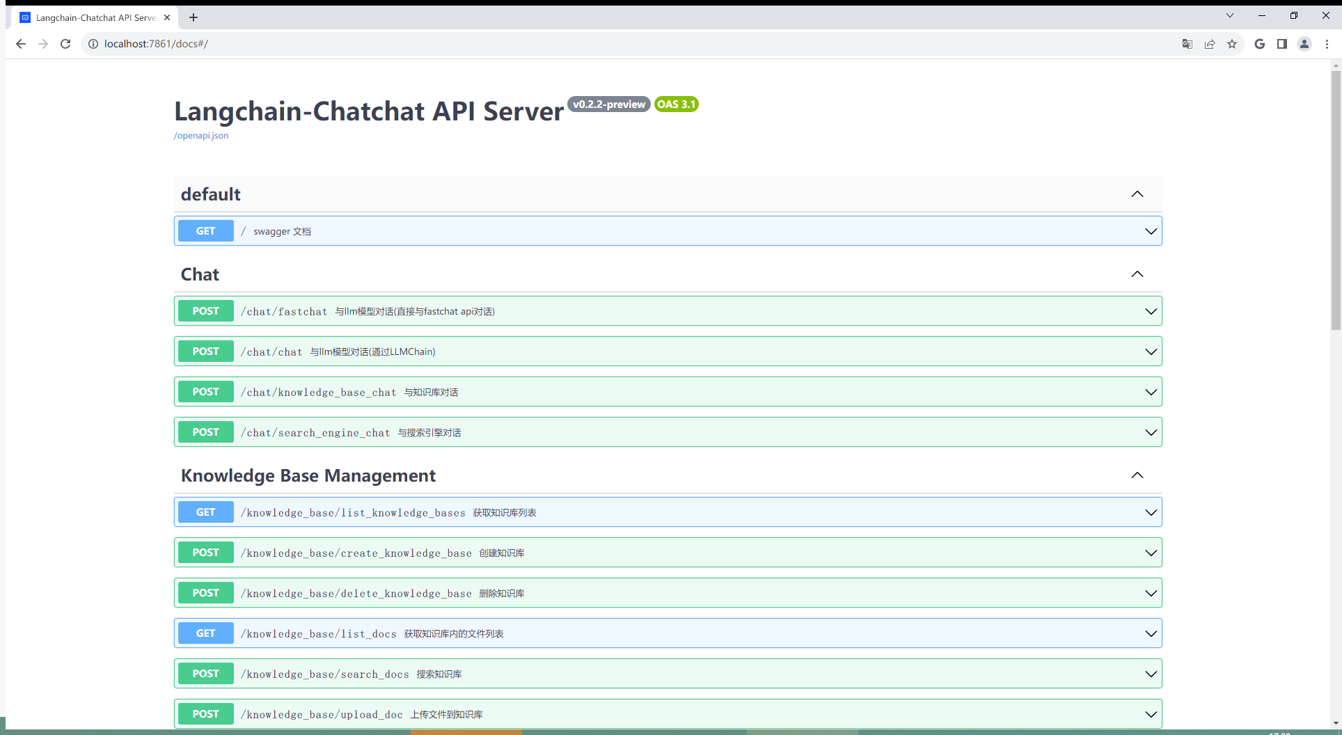This screenshot has height=735, width=1342.
Task: Click POST badge on /chat/chat row
Action: tap(206, 351)
